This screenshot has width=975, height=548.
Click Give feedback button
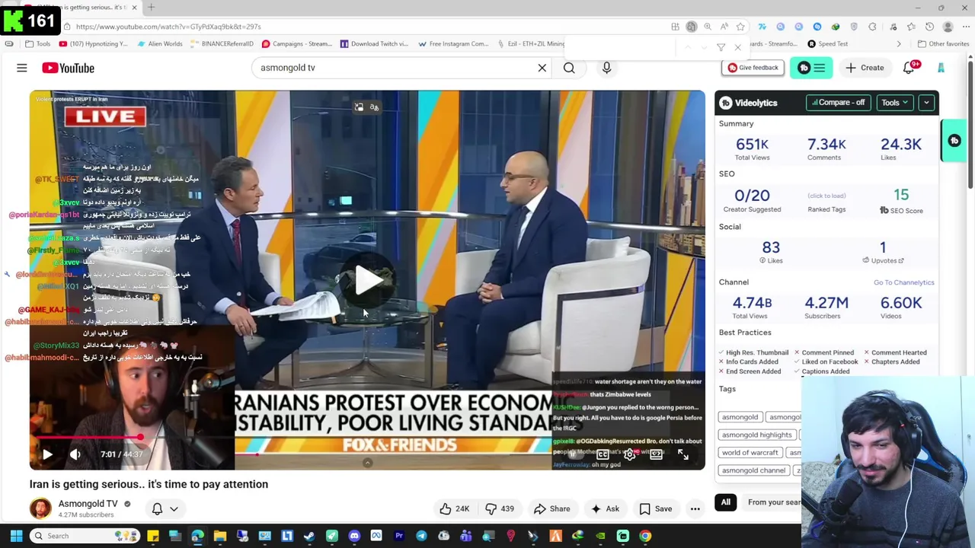753,68
